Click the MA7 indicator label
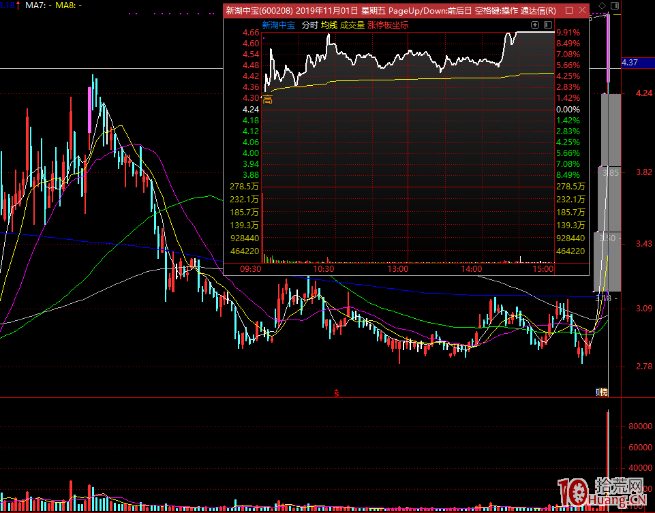This screenshot has height=513, width=655. point(38,5)
